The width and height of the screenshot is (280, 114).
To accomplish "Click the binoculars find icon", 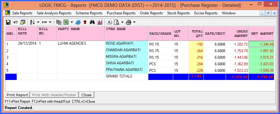I will (92, 22).
